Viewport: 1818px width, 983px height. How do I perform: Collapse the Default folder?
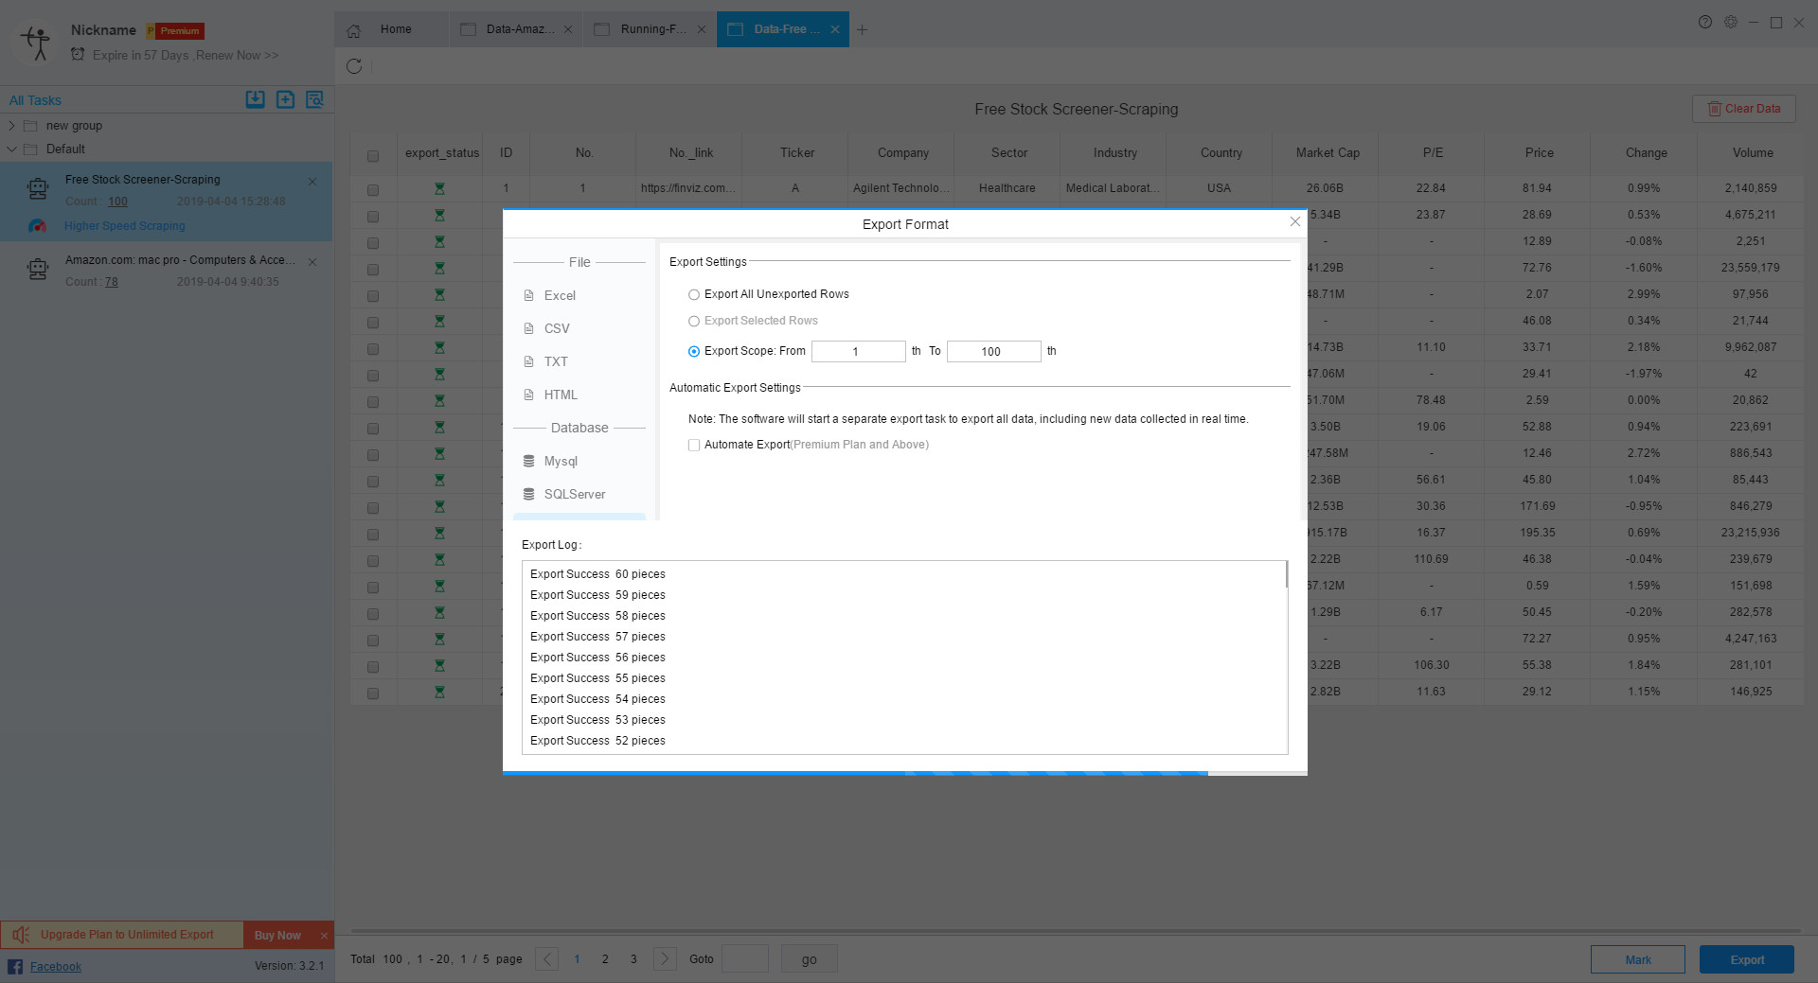tap(11, 149)
